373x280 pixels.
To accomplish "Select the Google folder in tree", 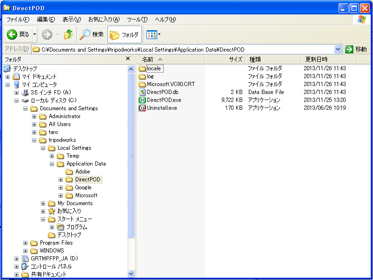I will [83, 187].
